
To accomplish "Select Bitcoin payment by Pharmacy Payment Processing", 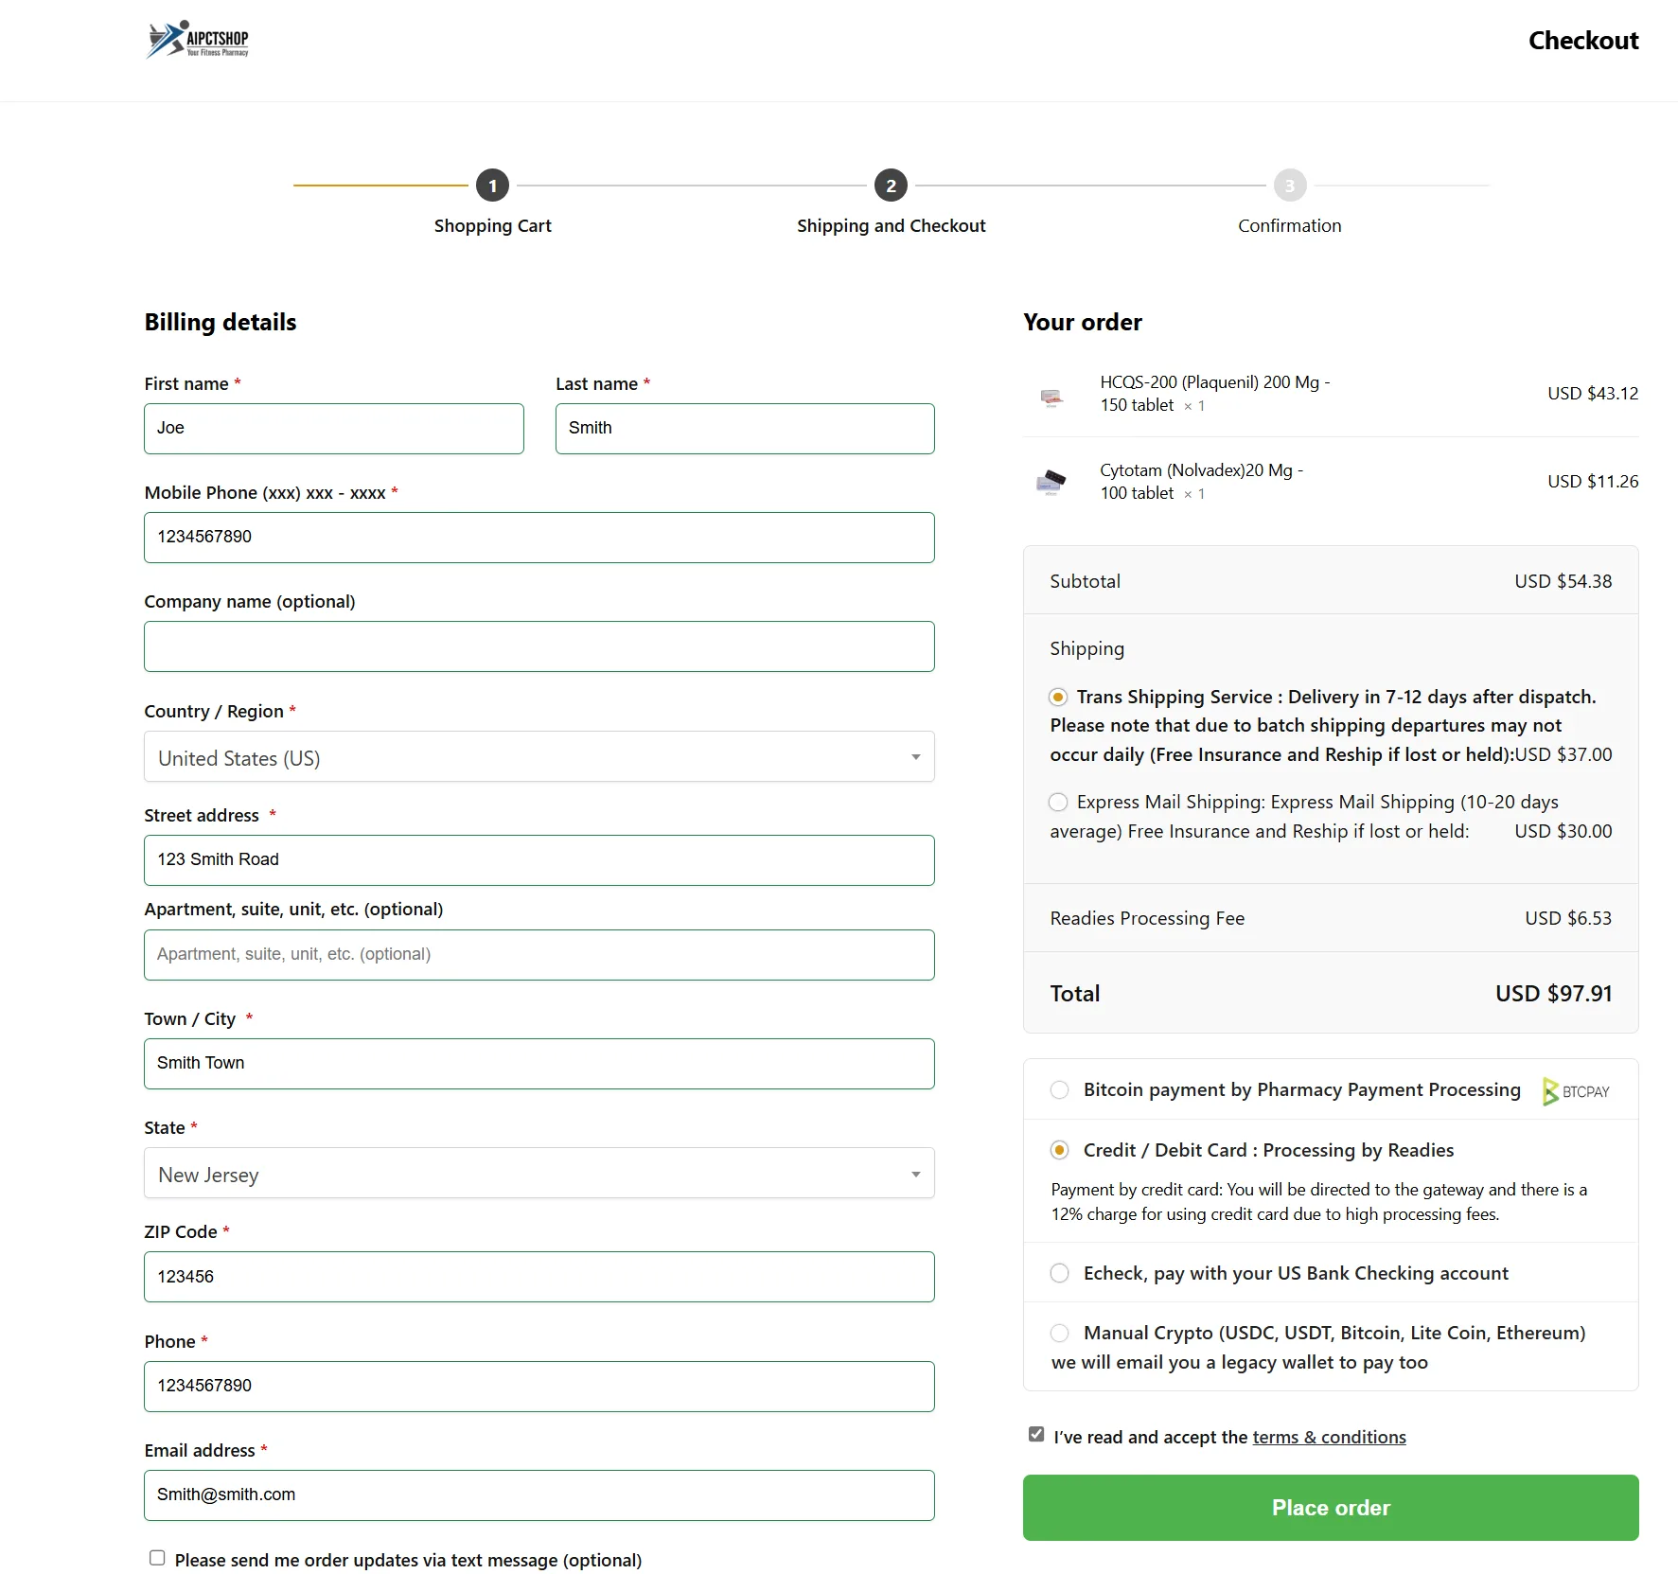I will pos(1060,1090).
